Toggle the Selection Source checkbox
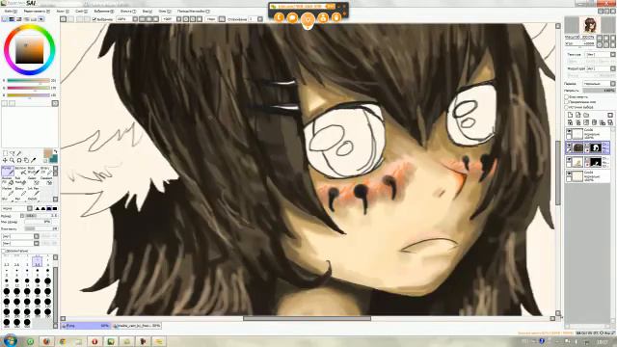This screenshot has width=617, height=347. 567,107
